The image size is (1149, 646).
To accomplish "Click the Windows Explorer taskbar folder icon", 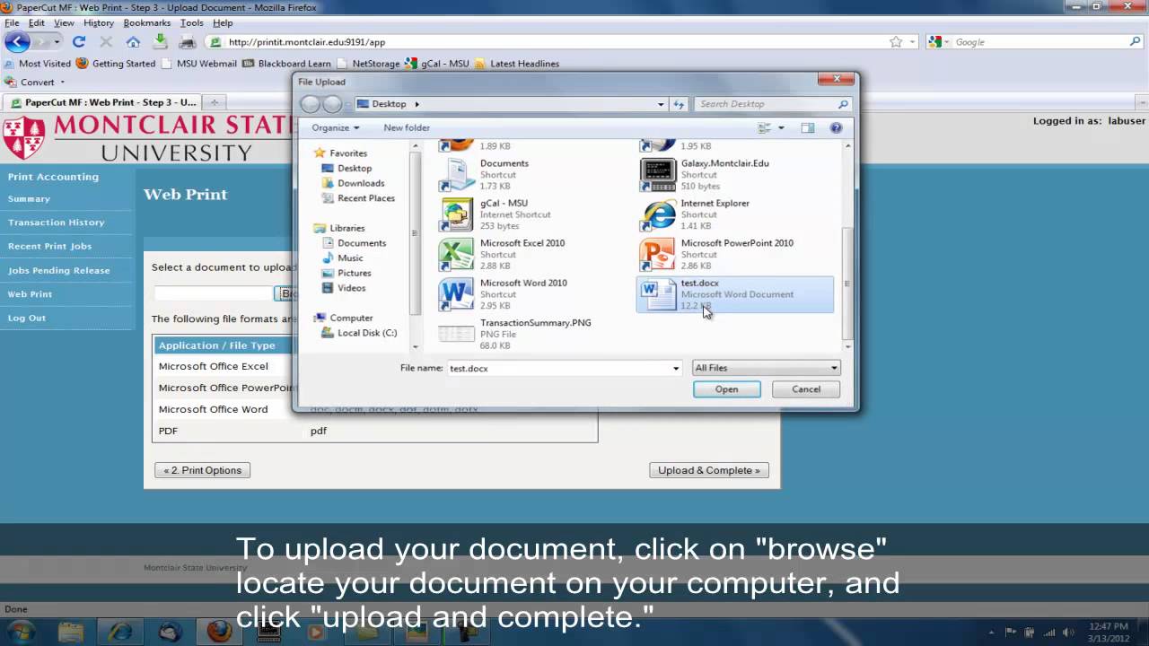I will coord(70,632).
